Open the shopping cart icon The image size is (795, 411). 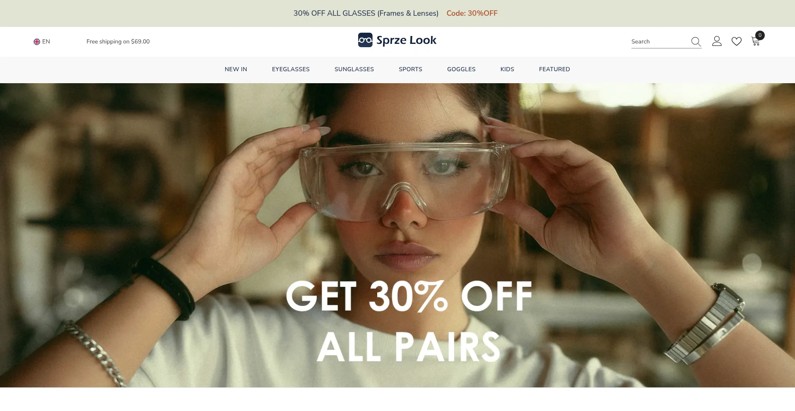click(x=755, y=41)
